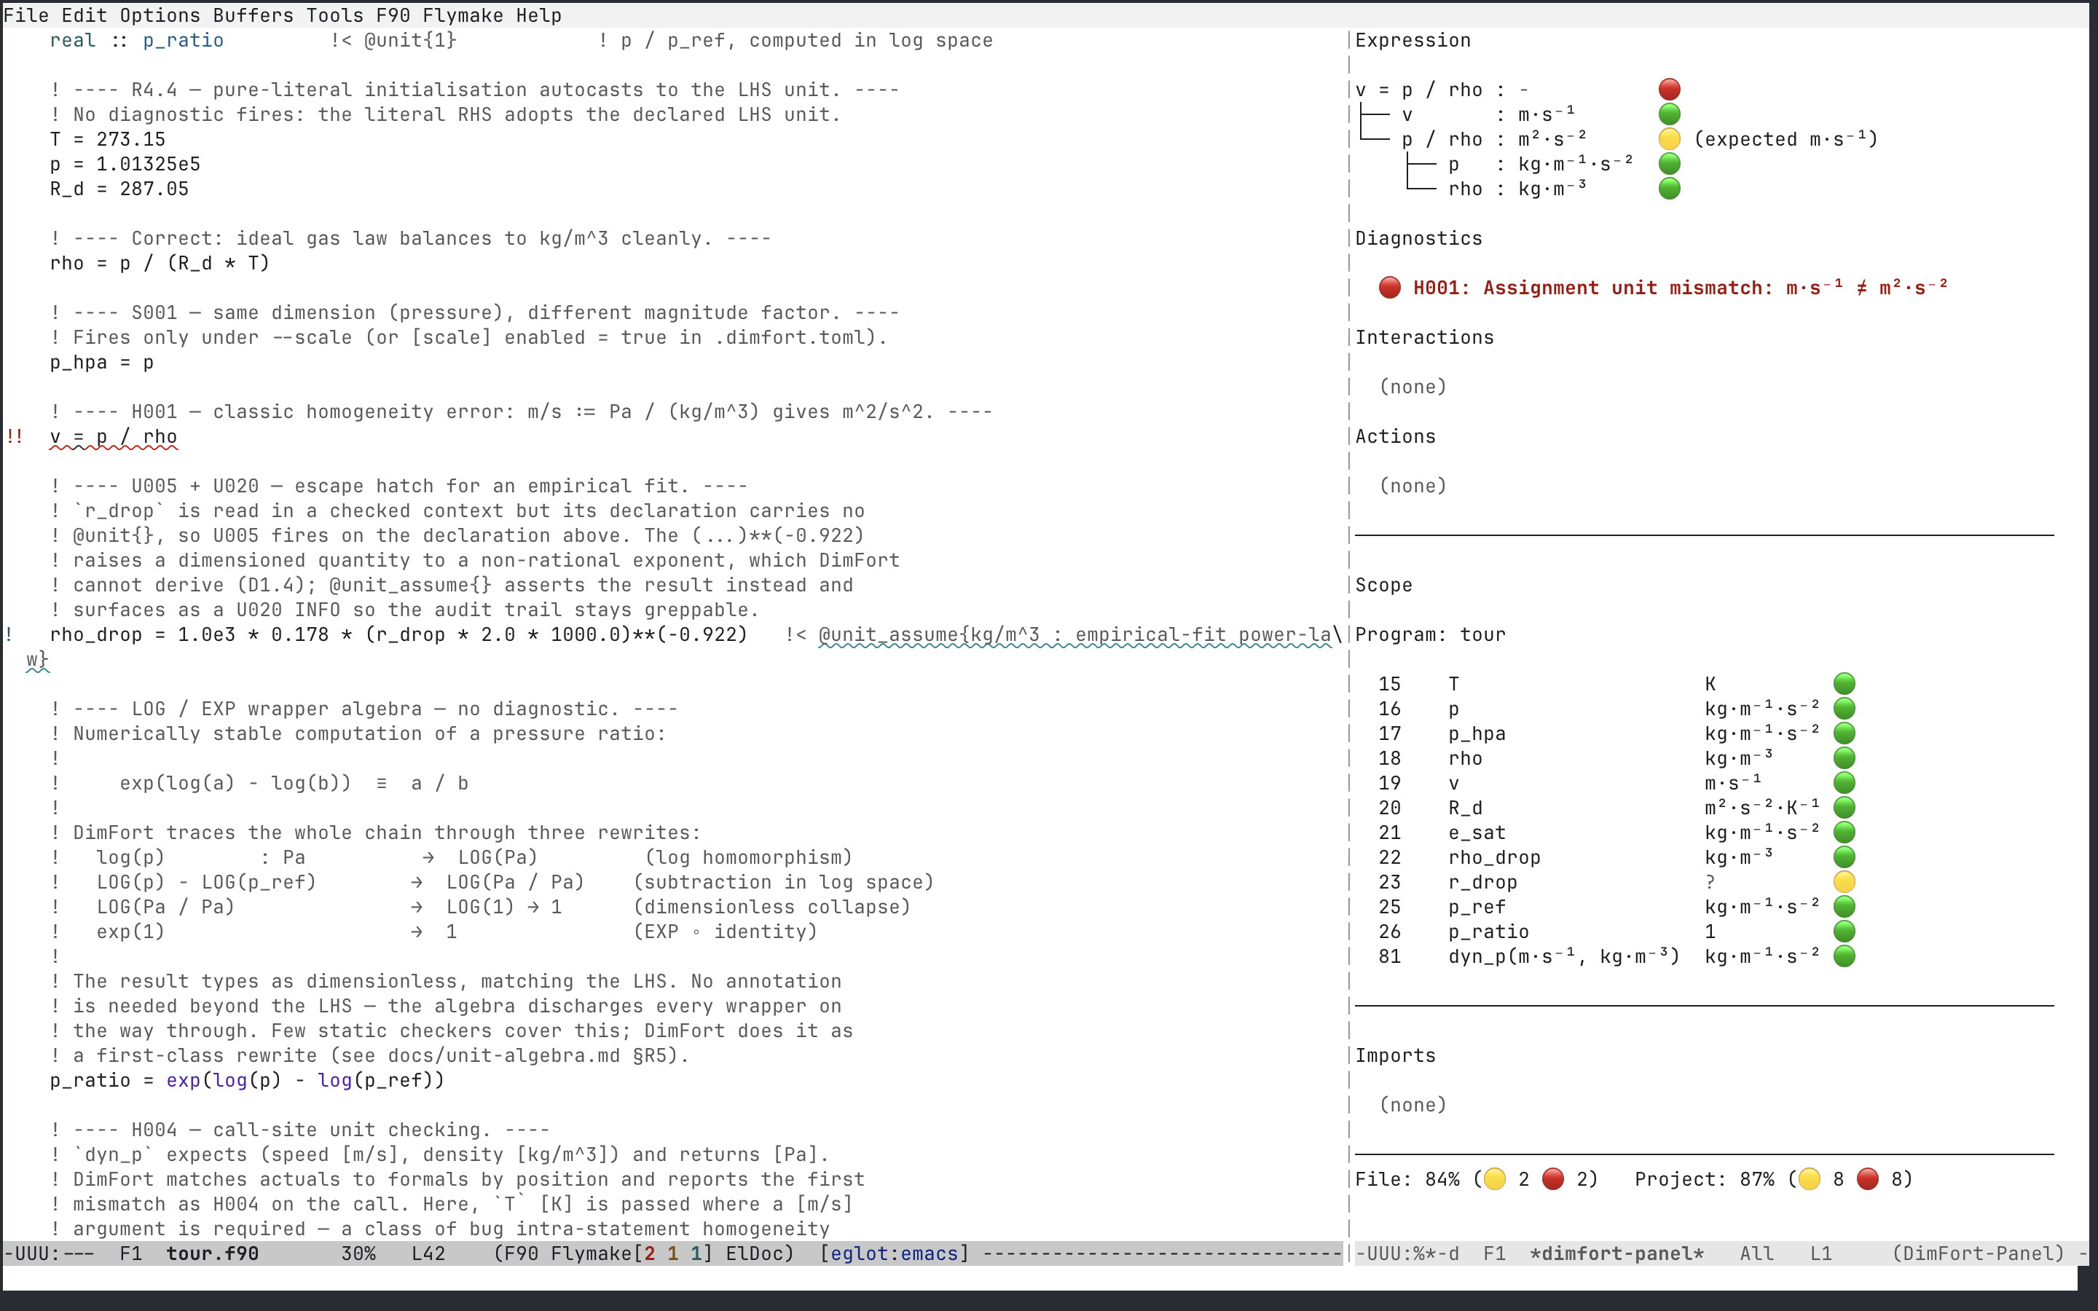Click the L42 line number indicator
Viewport: 2098px width, 1311px height.
[428, 1253]
